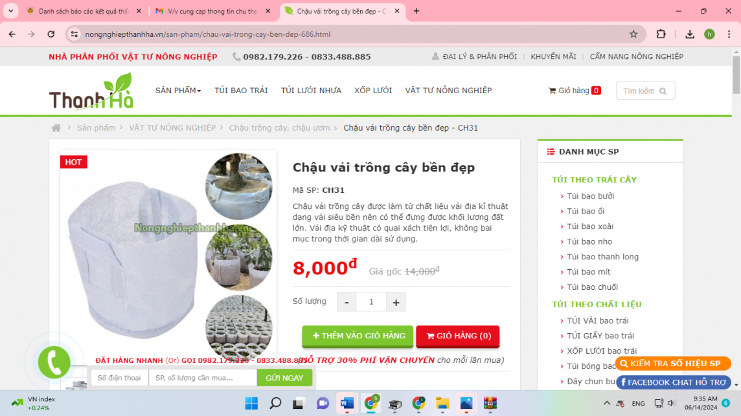Decrease quantity with the minus button
The image size is (741, 416).
347,302
